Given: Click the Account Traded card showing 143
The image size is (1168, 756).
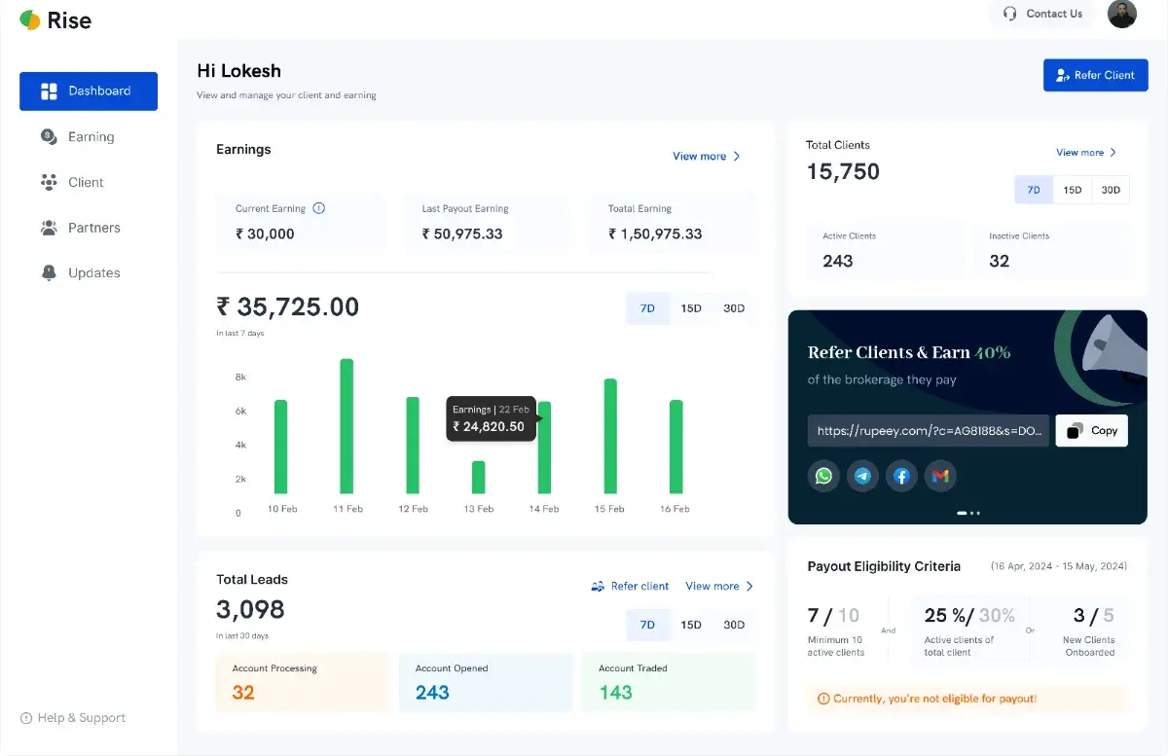Looking at the screenshot, I should pos(669,683).
